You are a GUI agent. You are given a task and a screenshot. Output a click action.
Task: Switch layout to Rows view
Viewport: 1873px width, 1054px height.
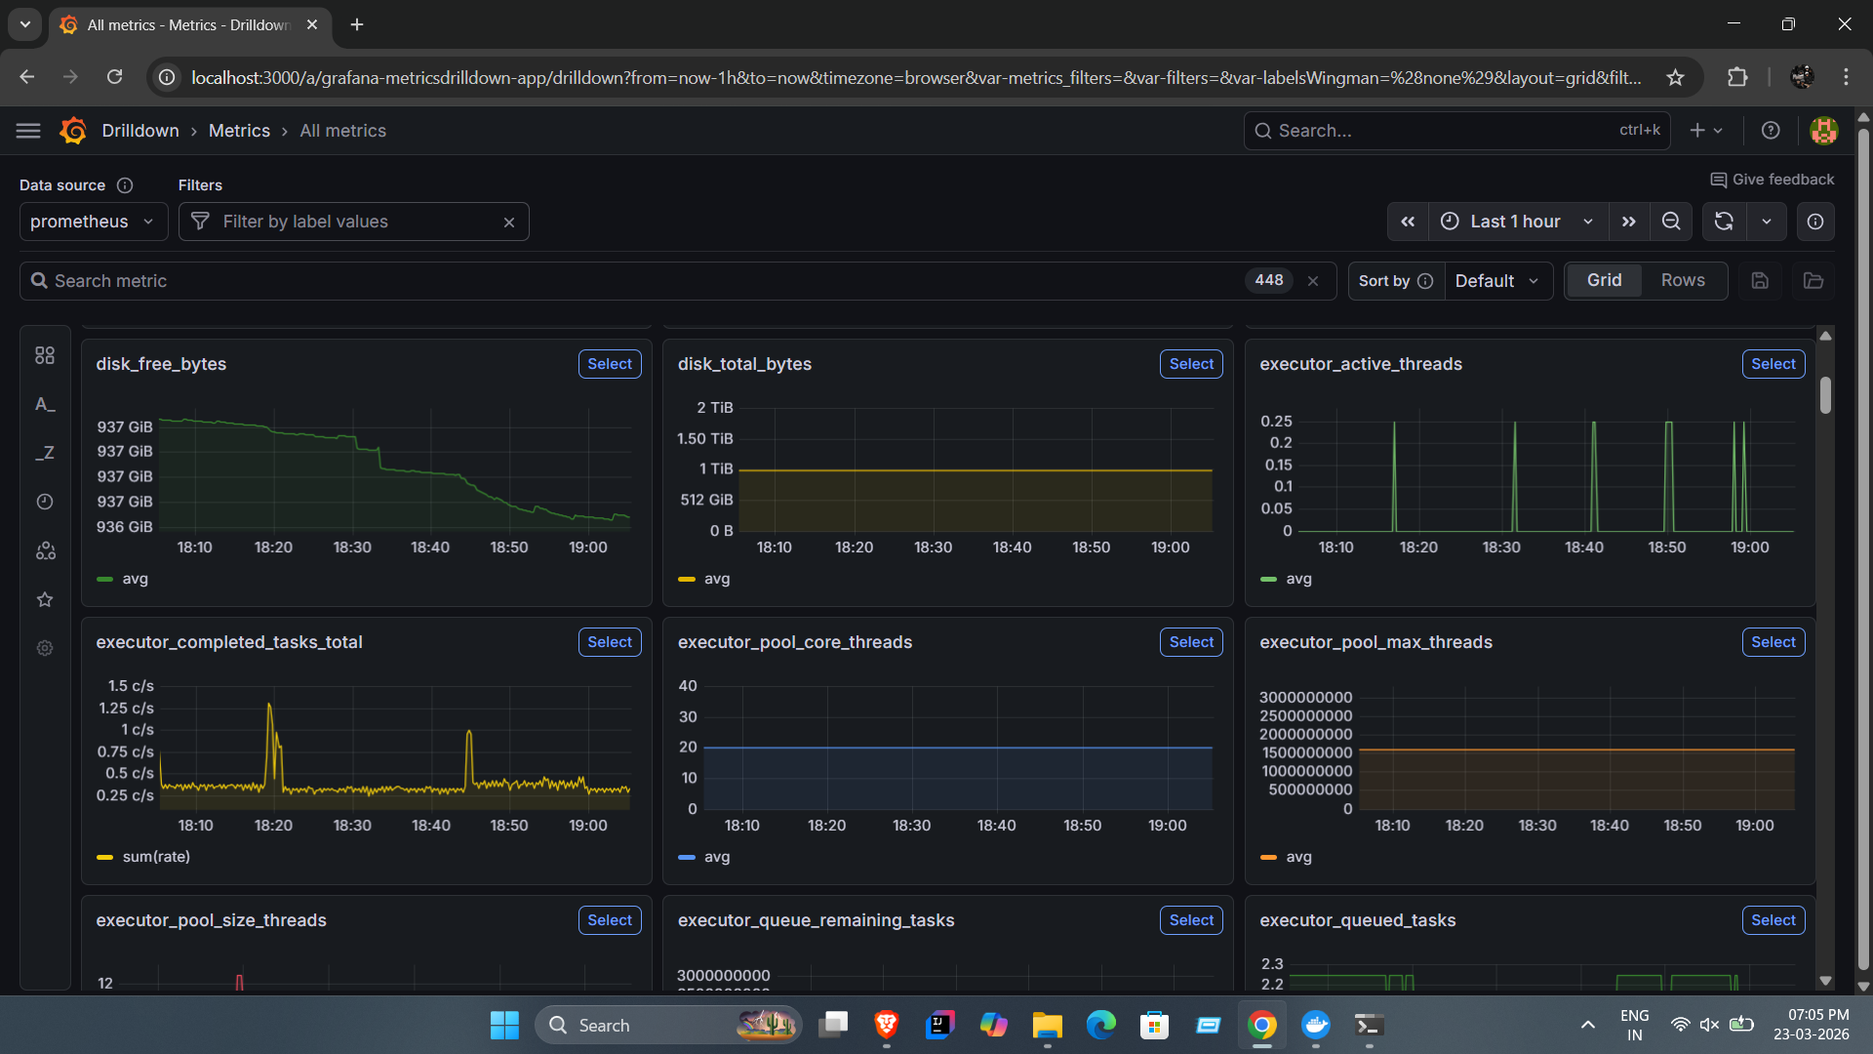point(1683,281)
